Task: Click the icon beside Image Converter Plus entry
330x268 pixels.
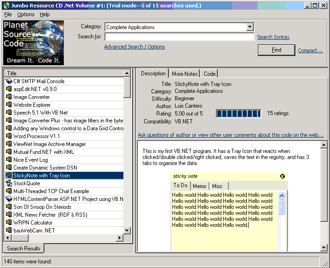Action: (9, 120)
